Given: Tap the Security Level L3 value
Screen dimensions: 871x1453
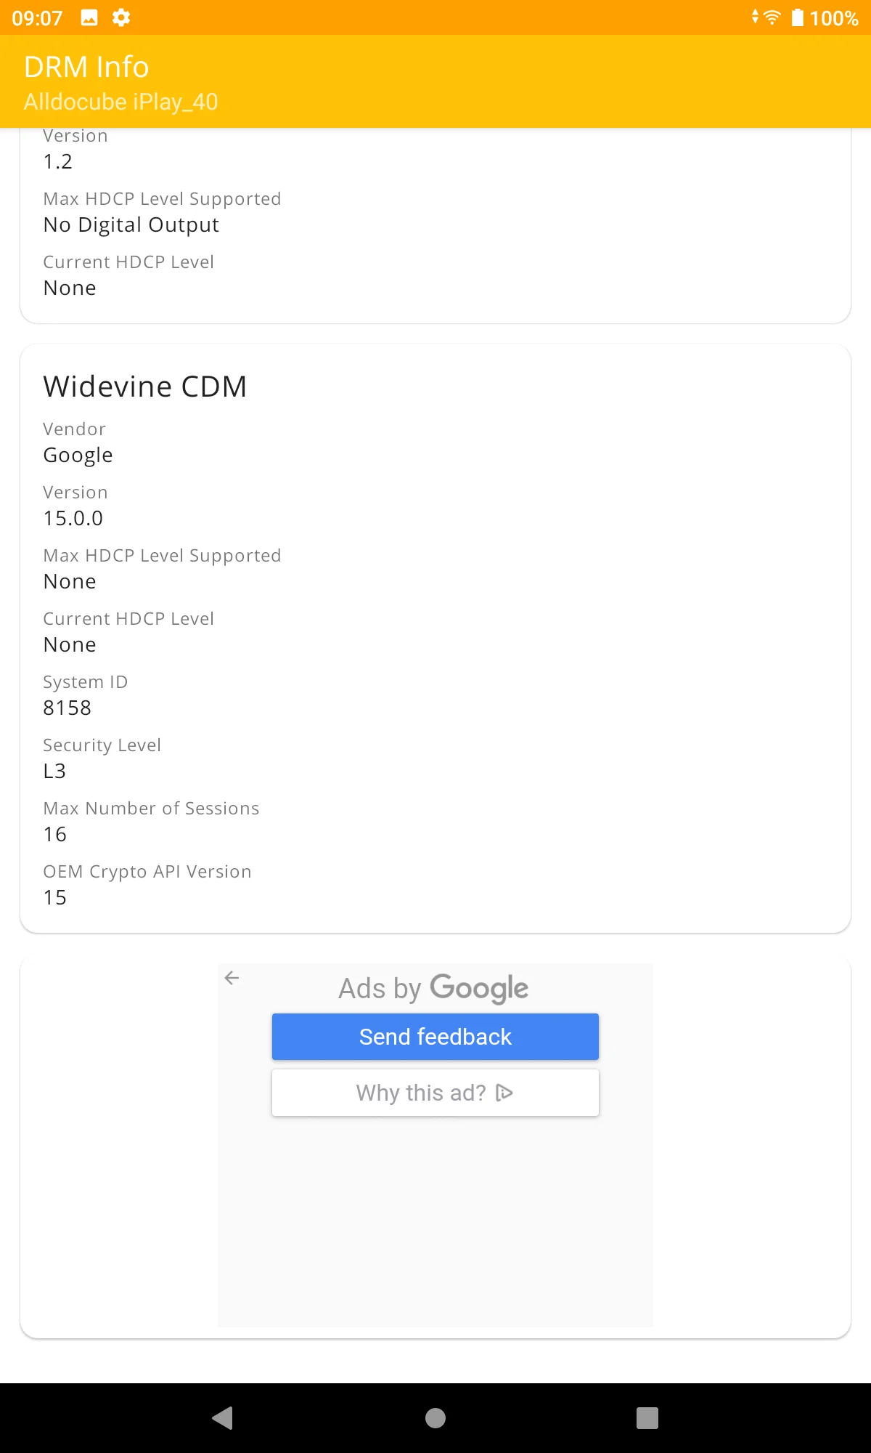Looking at the screenshot, I should (x=54, y=771).
